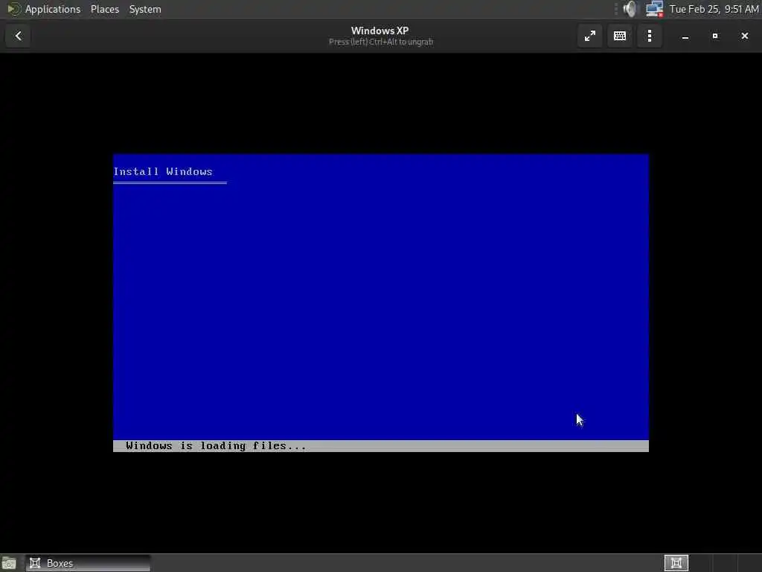
Task: Click the volume speaker icon
Action: coord(630,9)
